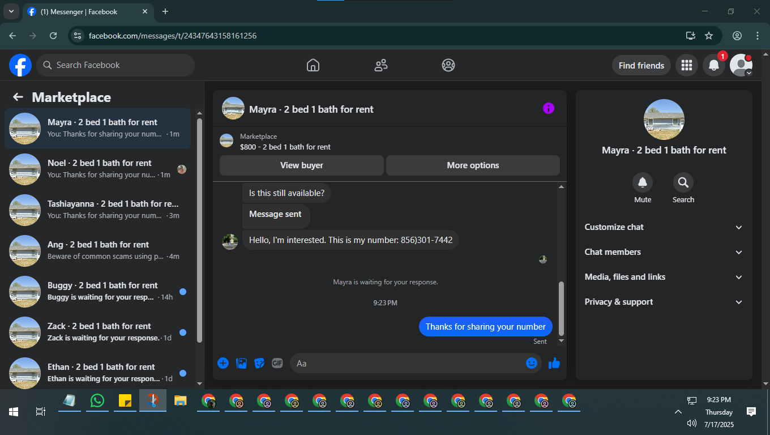
Task: Open the Buggy conversation
Action: coord(98,292)
